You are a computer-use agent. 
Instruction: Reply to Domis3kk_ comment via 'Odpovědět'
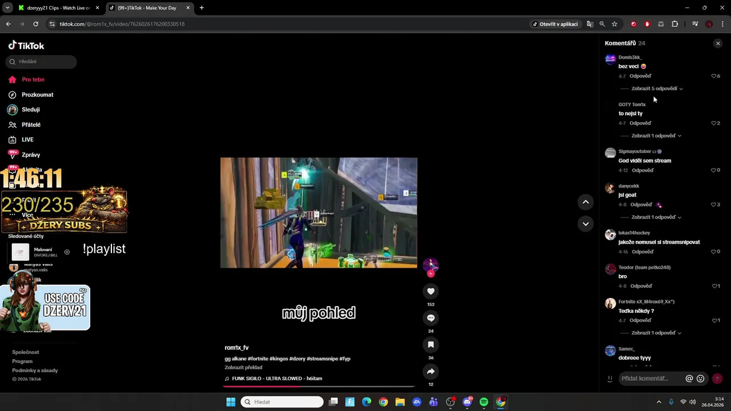click(640, 76)
